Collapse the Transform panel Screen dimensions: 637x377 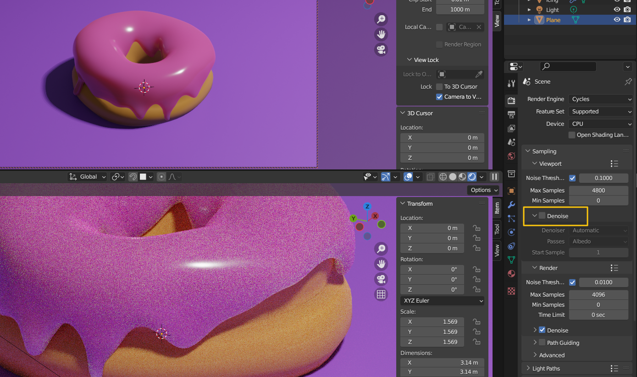403,203
